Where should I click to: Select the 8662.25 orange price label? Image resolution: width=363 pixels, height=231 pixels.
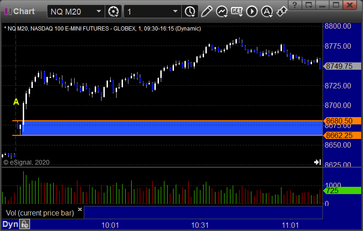(342, 135)
